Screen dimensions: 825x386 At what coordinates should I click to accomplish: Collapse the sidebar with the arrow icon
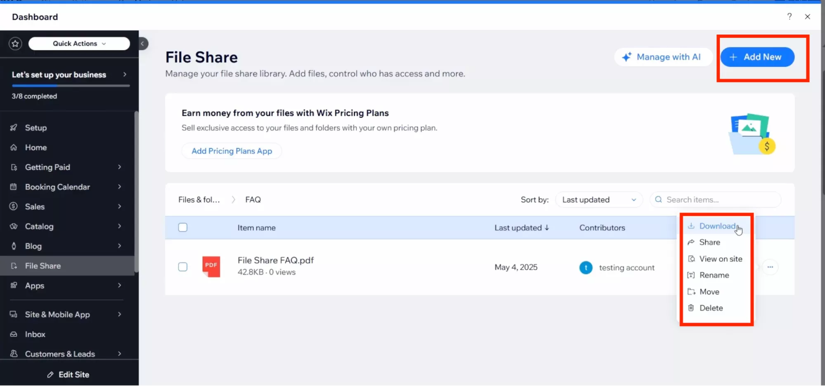[x=142, y=43]
